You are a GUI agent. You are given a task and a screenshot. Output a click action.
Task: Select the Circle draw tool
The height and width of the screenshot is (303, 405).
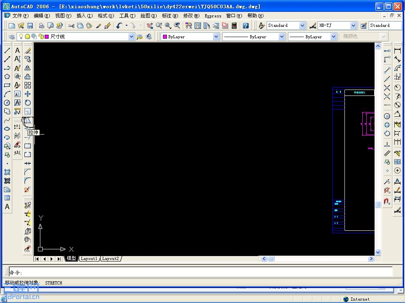7,103
